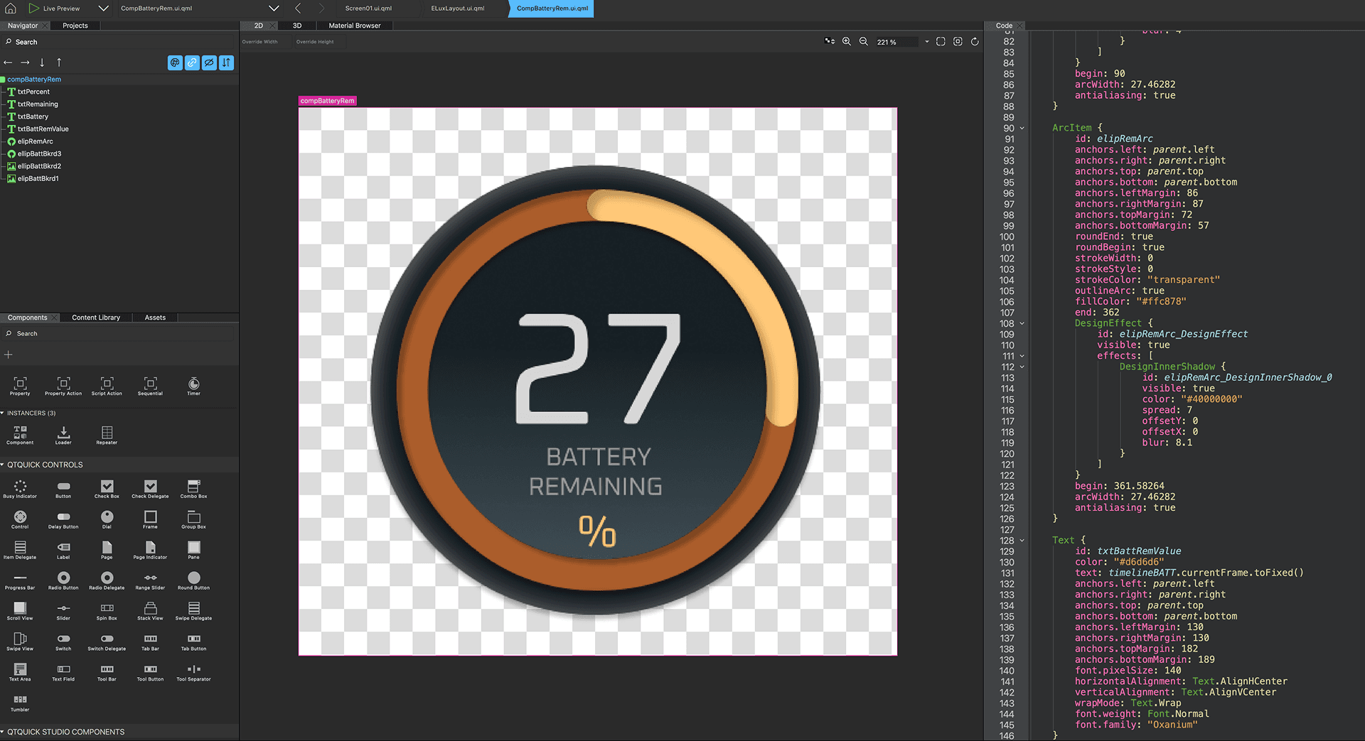Fit the canvas view to screen
This screenshot has width=1365, height=741.
click(x=940, y=41)
